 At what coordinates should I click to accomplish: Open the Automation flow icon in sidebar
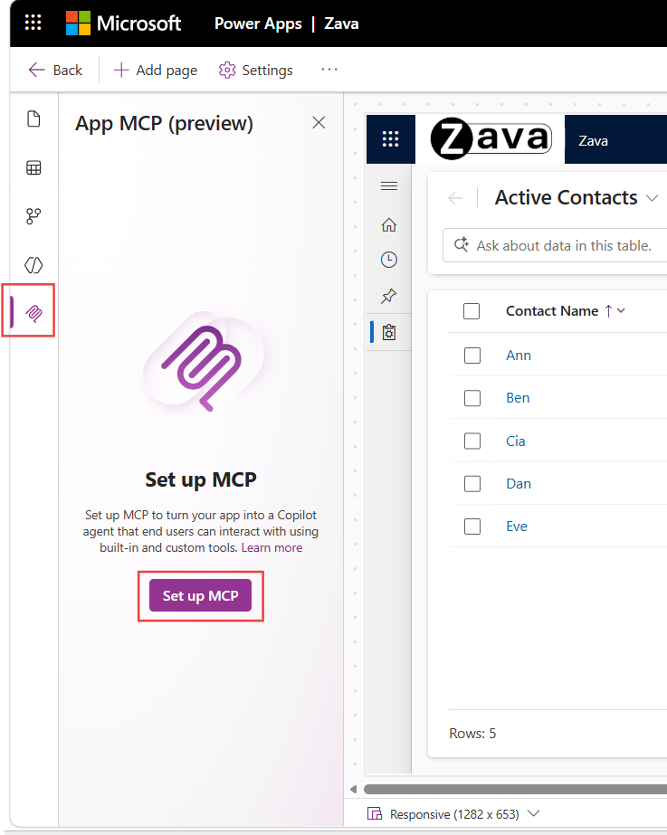[33, 216]
